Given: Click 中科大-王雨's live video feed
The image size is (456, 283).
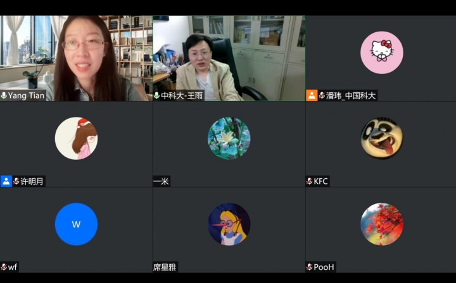Looking at the screenshot, I should tap(229, 58).
